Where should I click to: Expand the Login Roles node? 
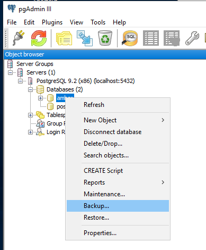(30, 132)
